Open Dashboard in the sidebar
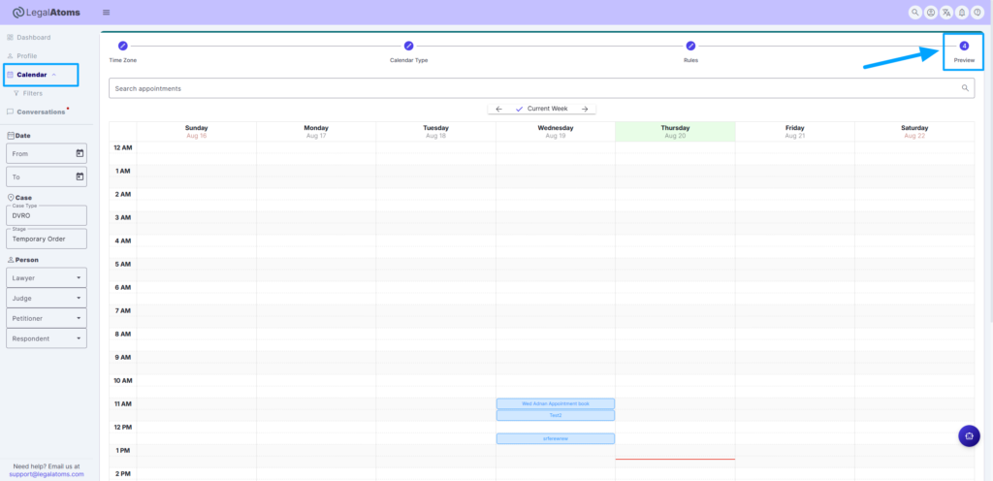This screenshot has height=481, width=993. click(28, 38)
